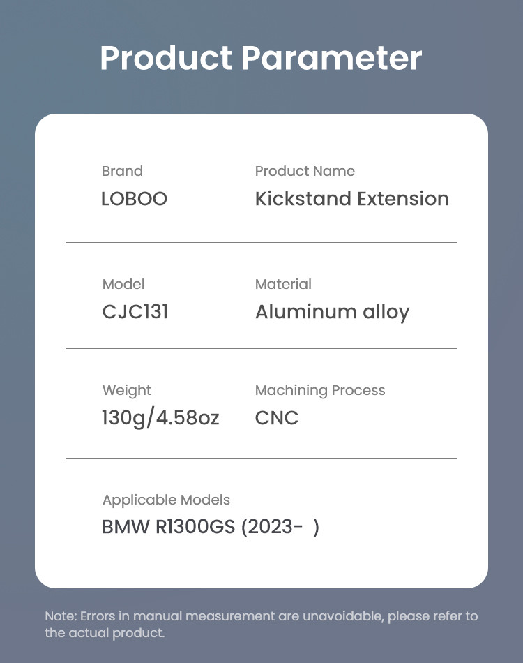Image resolution: width=523 pixels, height=663 pixels.
Task: Click the CNC value
Action: coord(277,418)
